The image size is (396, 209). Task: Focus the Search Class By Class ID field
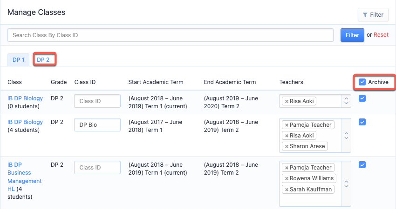pyautogui.click(x=171, y=35)
